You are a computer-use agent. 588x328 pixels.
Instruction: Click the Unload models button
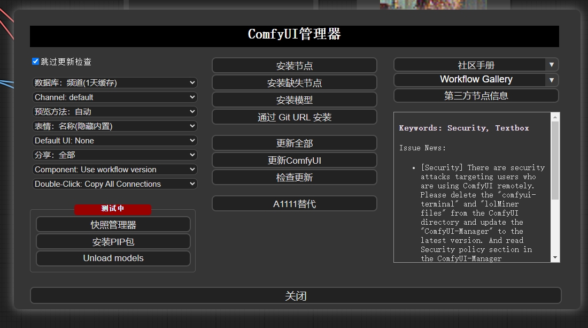pyautogui.click(x=113, y=258)
